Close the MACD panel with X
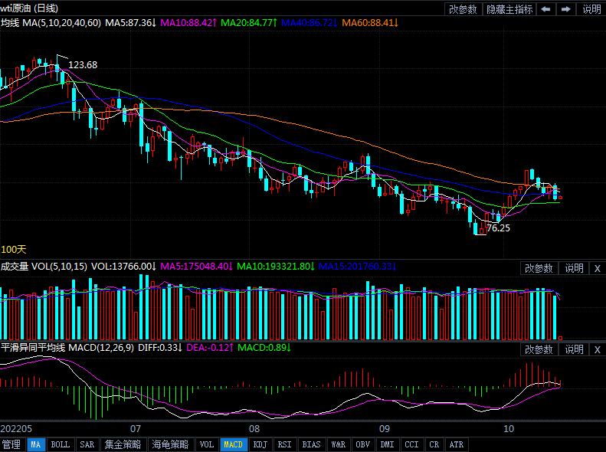Viewport: 606px width, 452px height. (x=598, y=349)
